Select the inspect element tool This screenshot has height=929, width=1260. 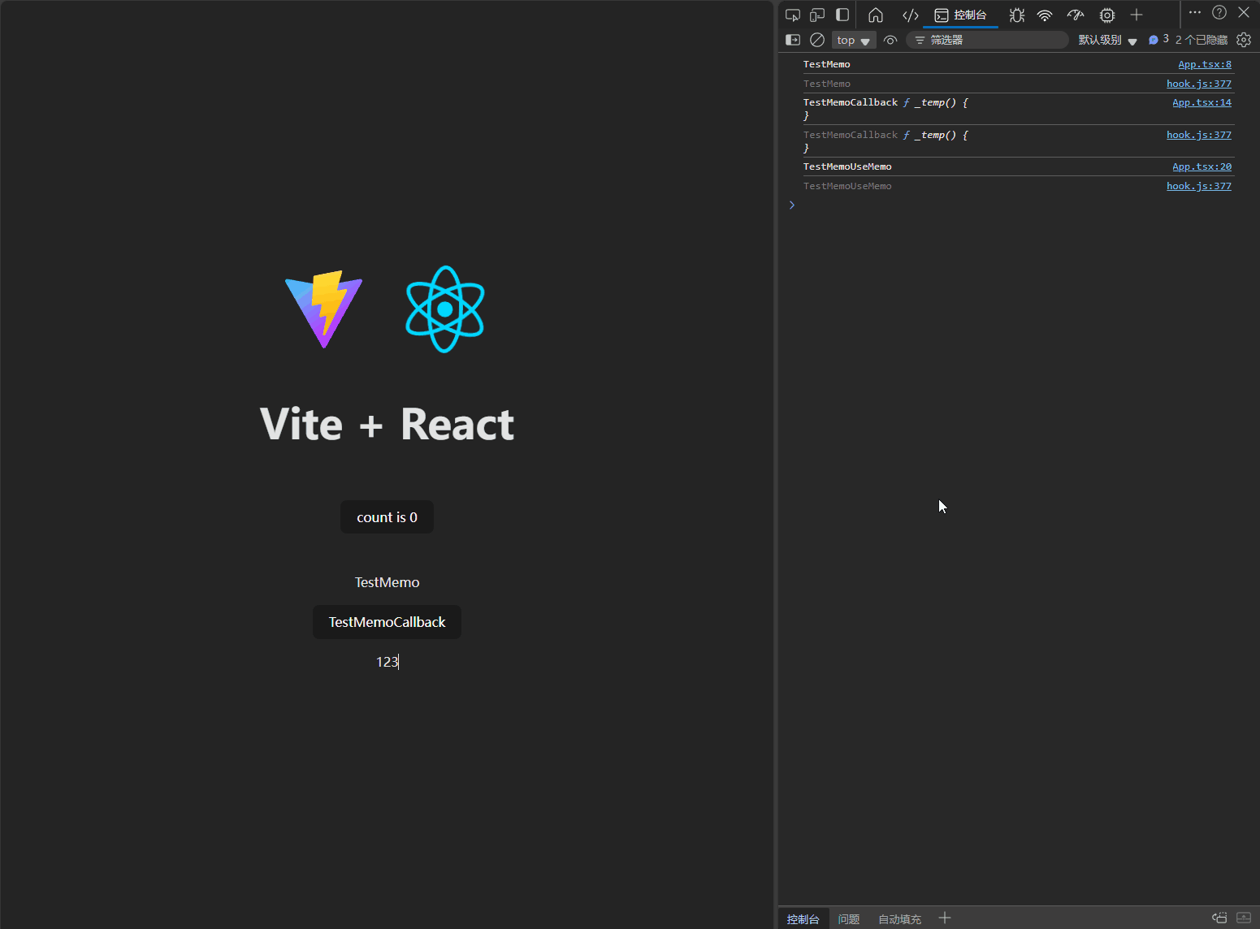(792, 14)
